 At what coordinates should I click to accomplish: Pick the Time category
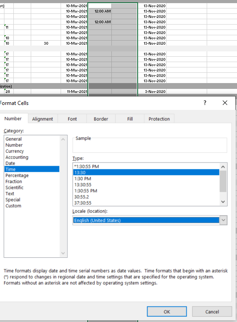[32, 169]
